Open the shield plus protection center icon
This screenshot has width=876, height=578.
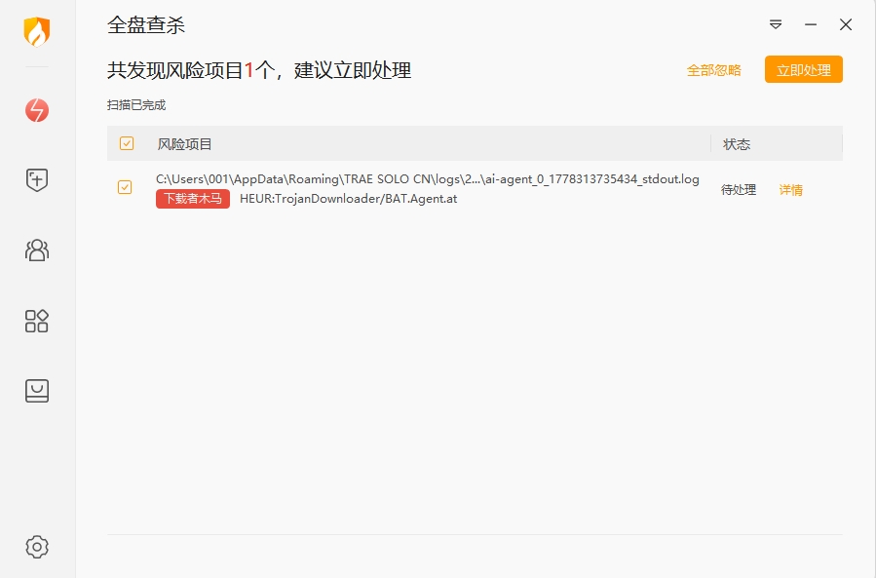click(x=37, y=180)
